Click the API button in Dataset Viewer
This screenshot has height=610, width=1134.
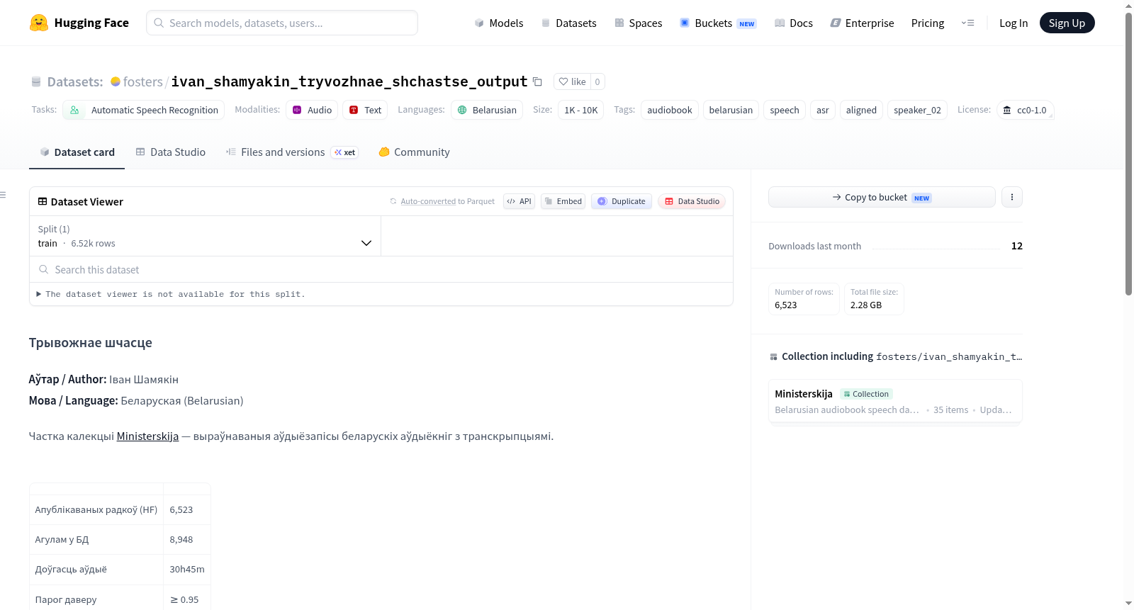coord(519,201)
